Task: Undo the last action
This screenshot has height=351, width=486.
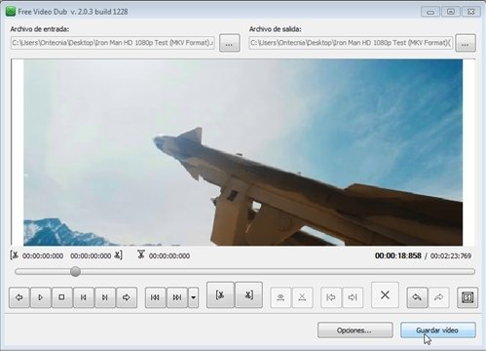Action: click(417, 297)
